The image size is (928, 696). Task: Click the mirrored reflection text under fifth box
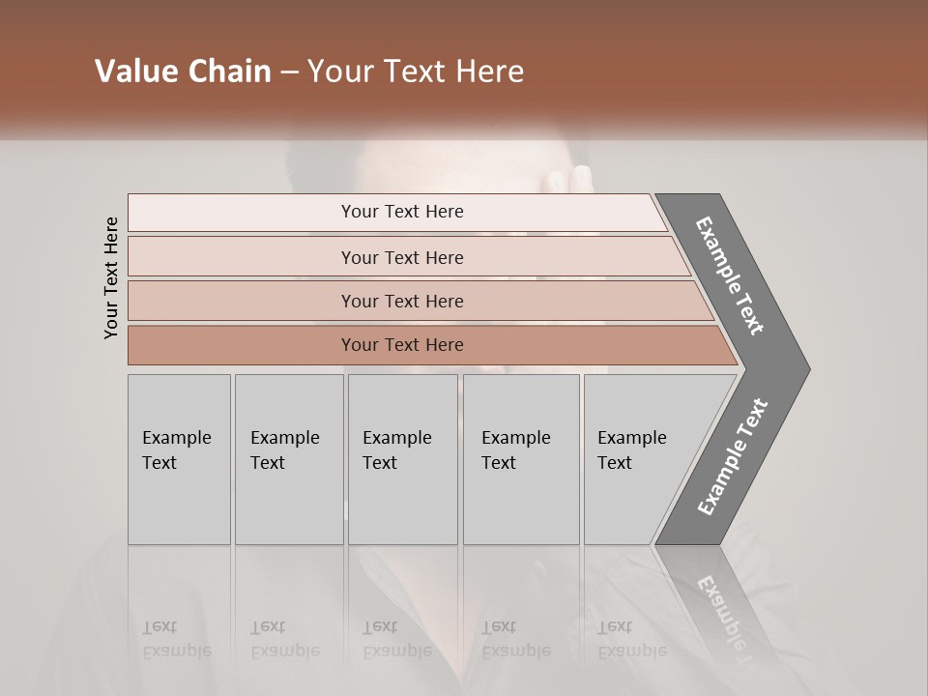(x=632, y=638)
